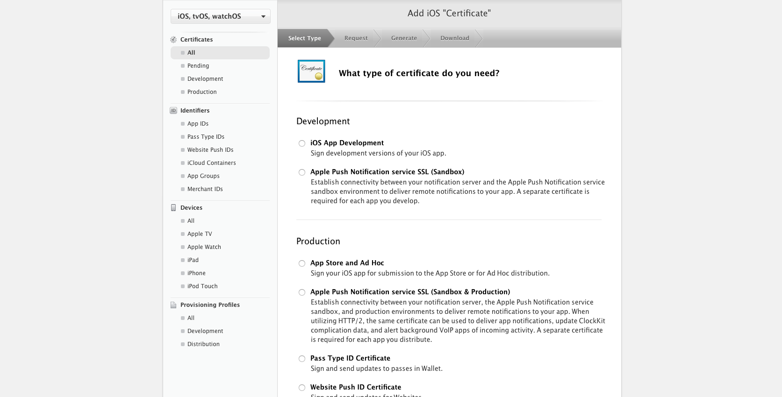Show iPad devices
This screenshot has width=782, height=397.
click(193, 260)
